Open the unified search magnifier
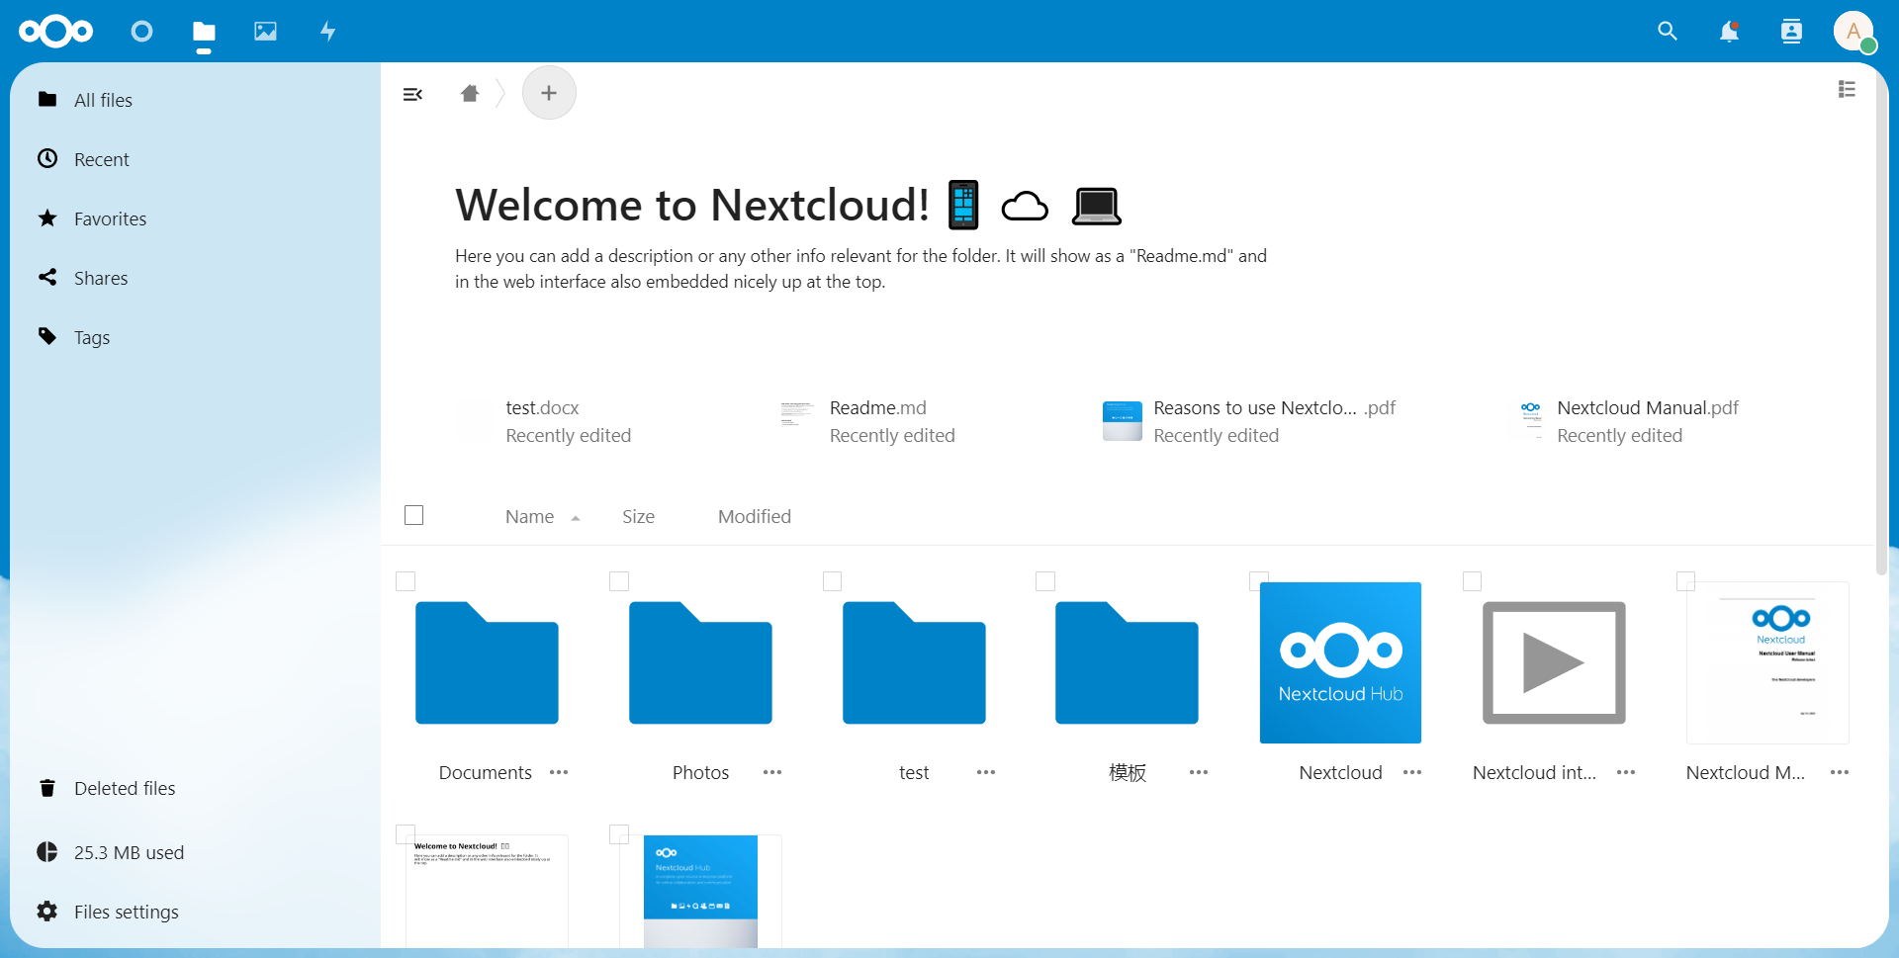Viewport: 1899px width, 958px height. click(1668, 32)
